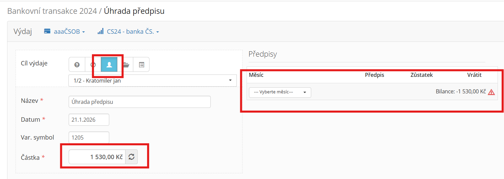Pick the folder icon in Cíl výdaje
504x179 pixels.
point(125,65)
